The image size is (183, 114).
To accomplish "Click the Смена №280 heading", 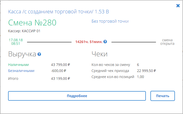I will click(32, 23).
